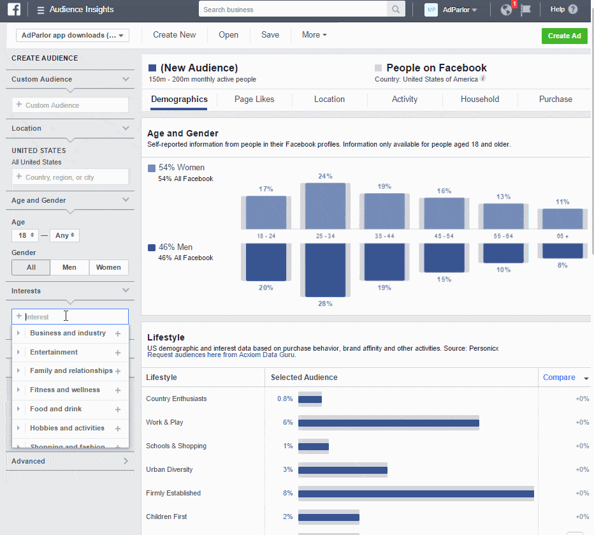Open the More menu
Image resolution: width=594 pixels, height=535 pixels.
pos(313,34)
